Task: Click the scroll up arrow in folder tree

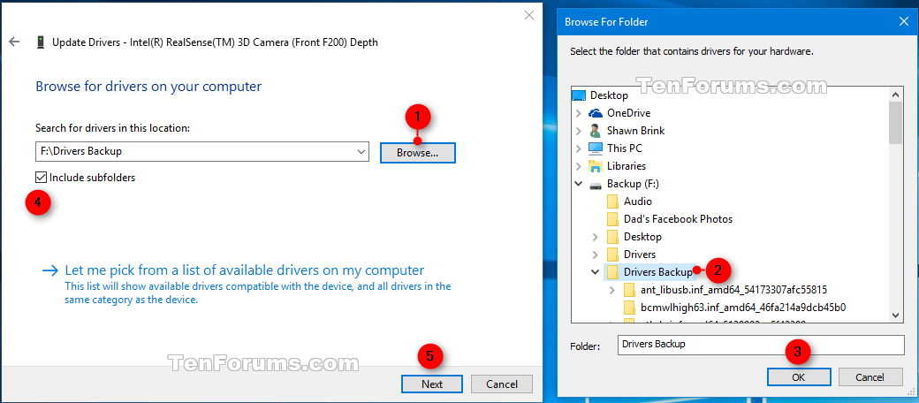Action: coord(895,95)
